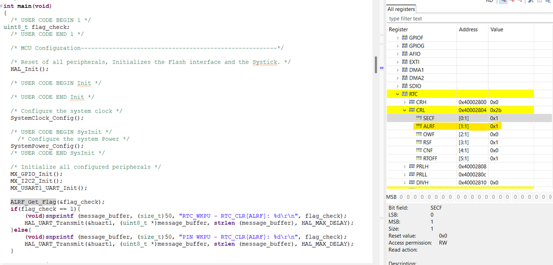Click the MX_GPIO_Init(); code line
The height and width of the screenshot is (265, 553).
37,174
